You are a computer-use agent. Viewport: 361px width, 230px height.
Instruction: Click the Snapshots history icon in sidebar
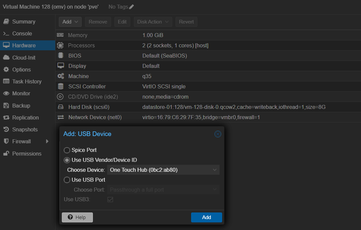6,129
